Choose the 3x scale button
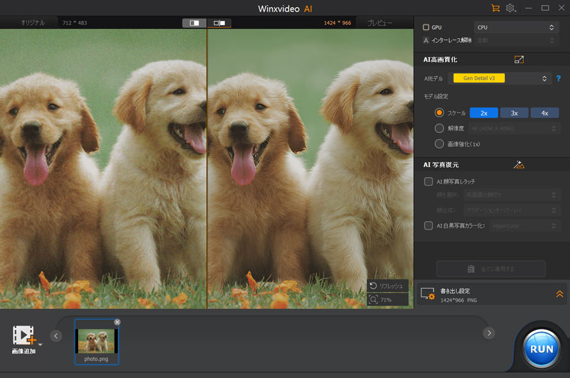Screen dimensions: 570x378 pyautogui.click(x=514, y=113)
